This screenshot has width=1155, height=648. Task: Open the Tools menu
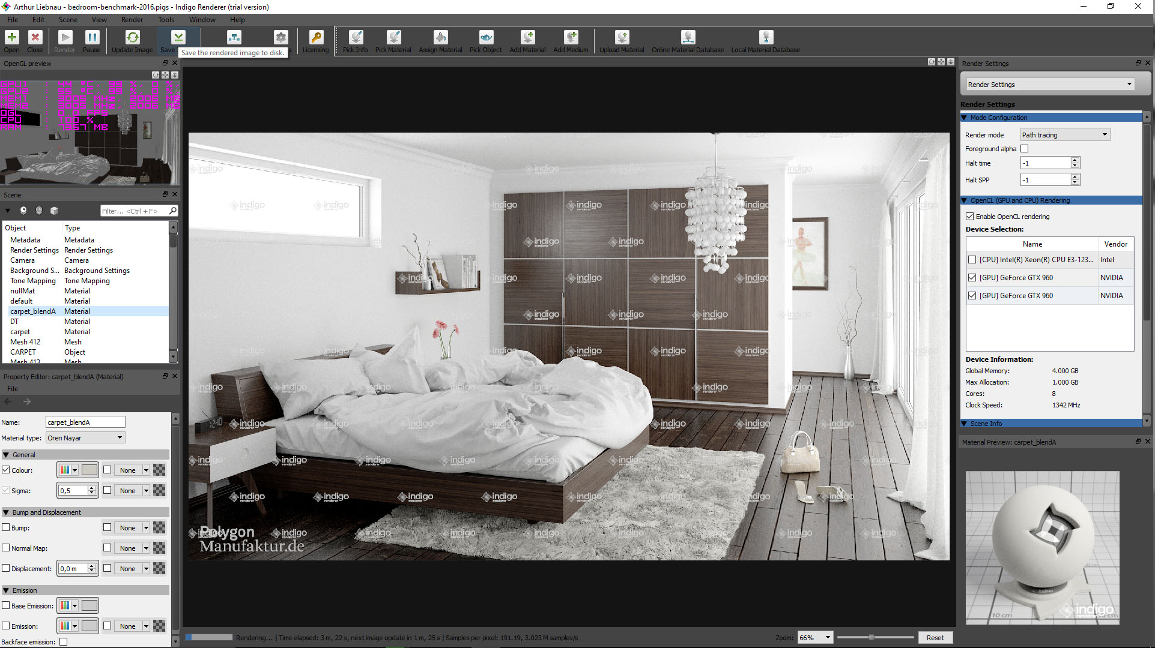[166, 20]
